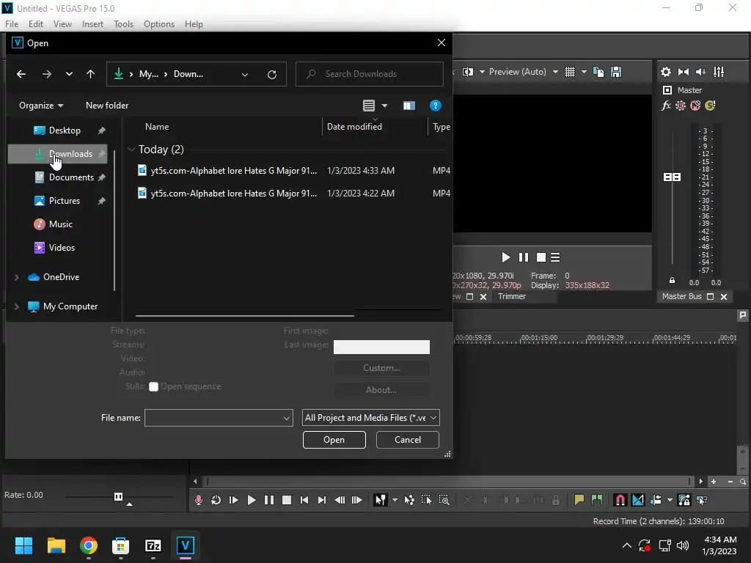Image resolution: width=751 pixels, height=563 pixels.
Task: Adjust the Master volume fader handle
Action: pos(672,177)
